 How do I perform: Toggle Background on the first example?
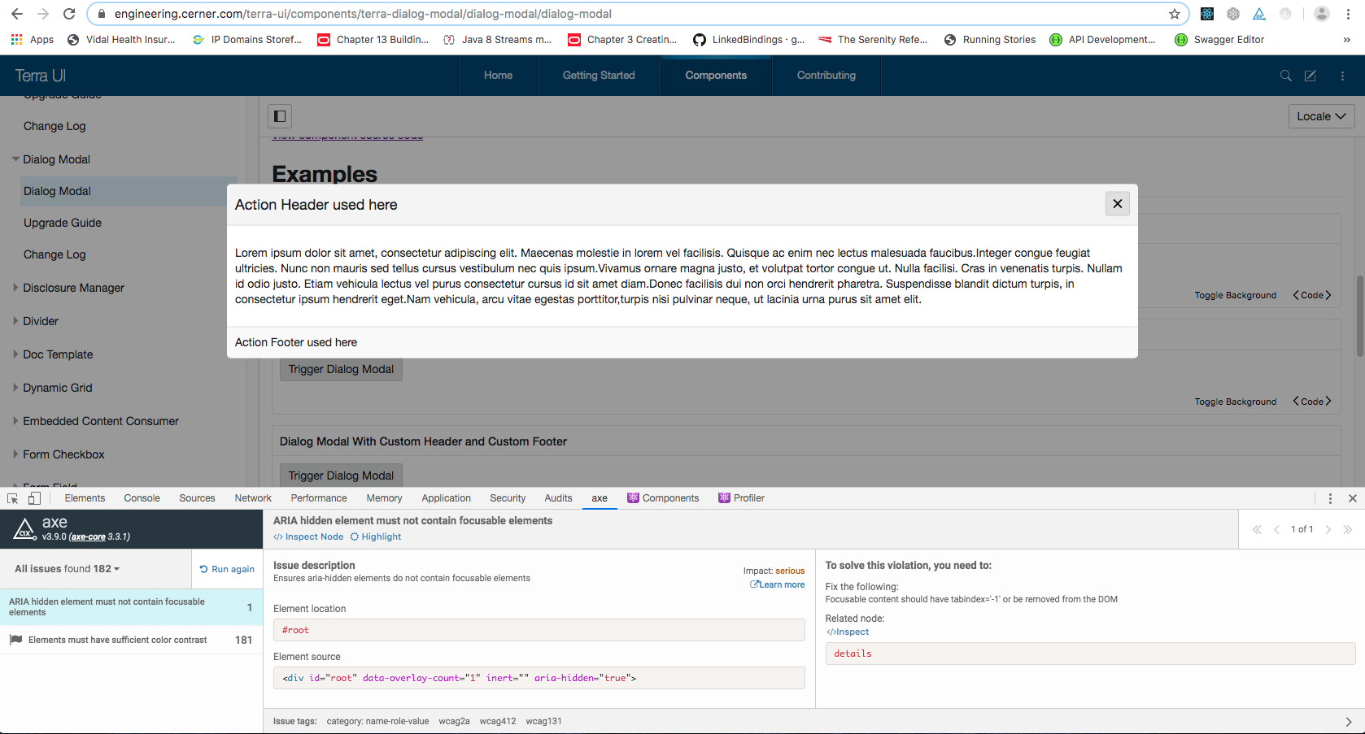(1236, 295)
